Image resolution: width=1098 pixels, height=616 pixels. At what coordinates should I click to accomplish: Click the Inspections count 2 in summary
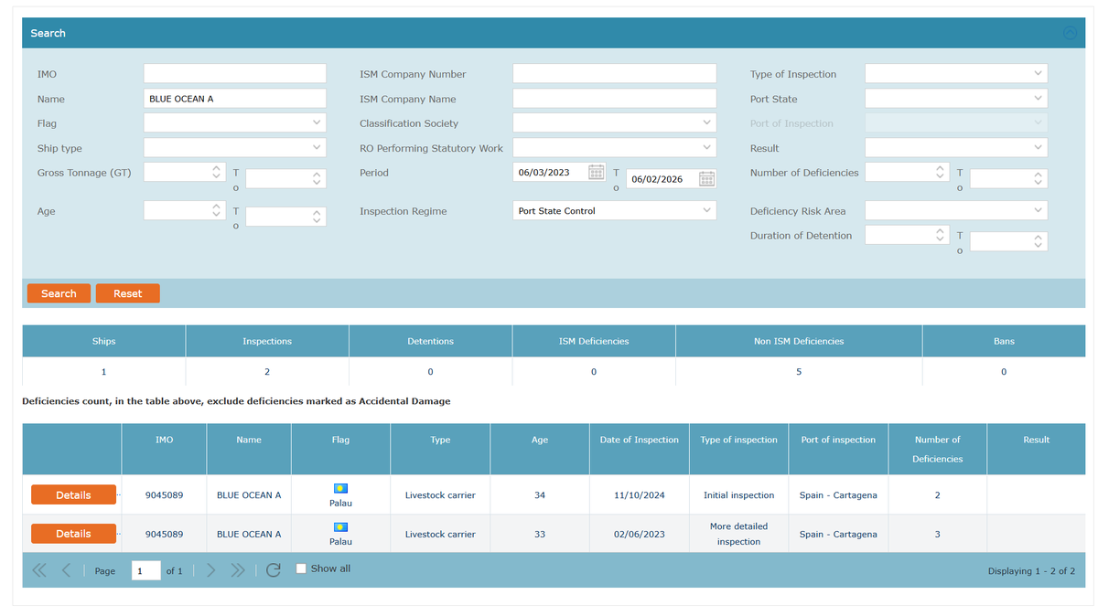click(266, 372)
